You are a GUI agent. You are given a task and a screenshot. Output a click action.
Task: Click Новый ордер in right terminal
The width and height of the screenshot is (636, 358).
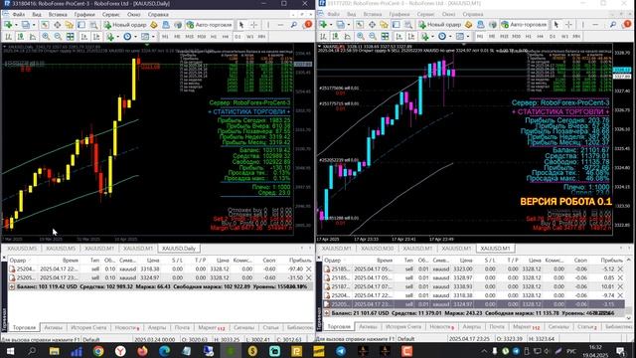tap(439, 25)
